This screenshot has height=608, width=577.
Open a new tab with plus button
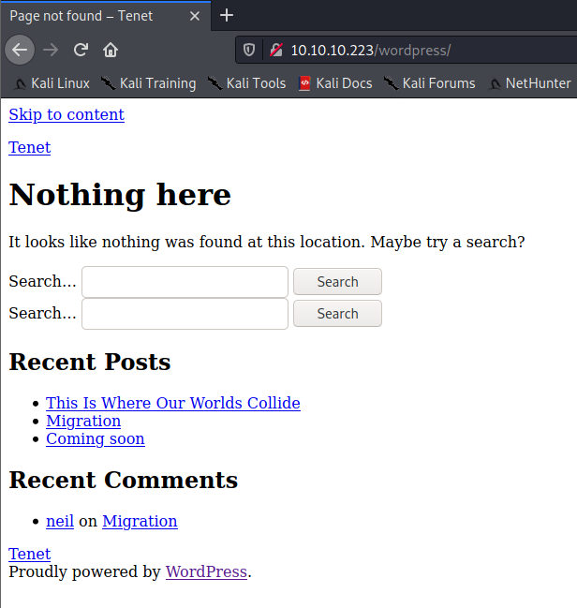[x=227, y=16]
